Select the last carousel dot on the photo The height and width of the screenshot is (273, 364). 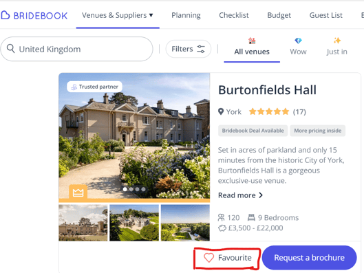[143, 189]
